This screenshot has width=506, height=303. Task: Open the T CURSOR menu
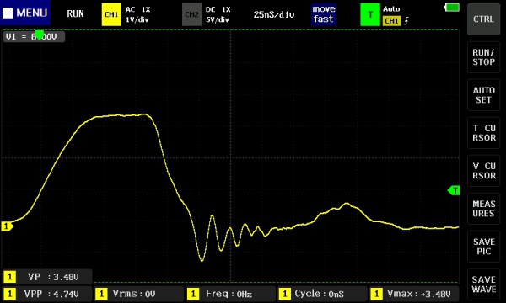coord(483,133)
